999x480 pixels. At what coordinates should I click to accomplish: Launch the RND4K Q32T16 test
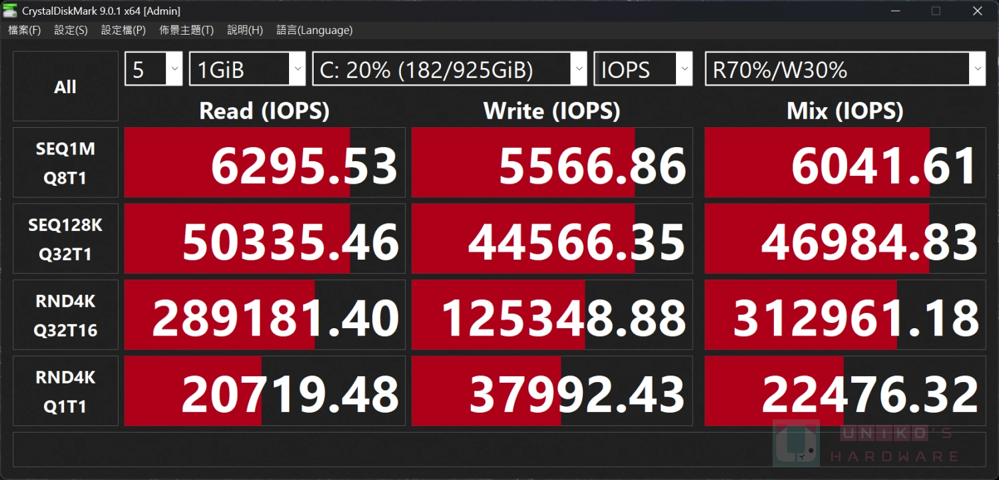click(65, 315)
